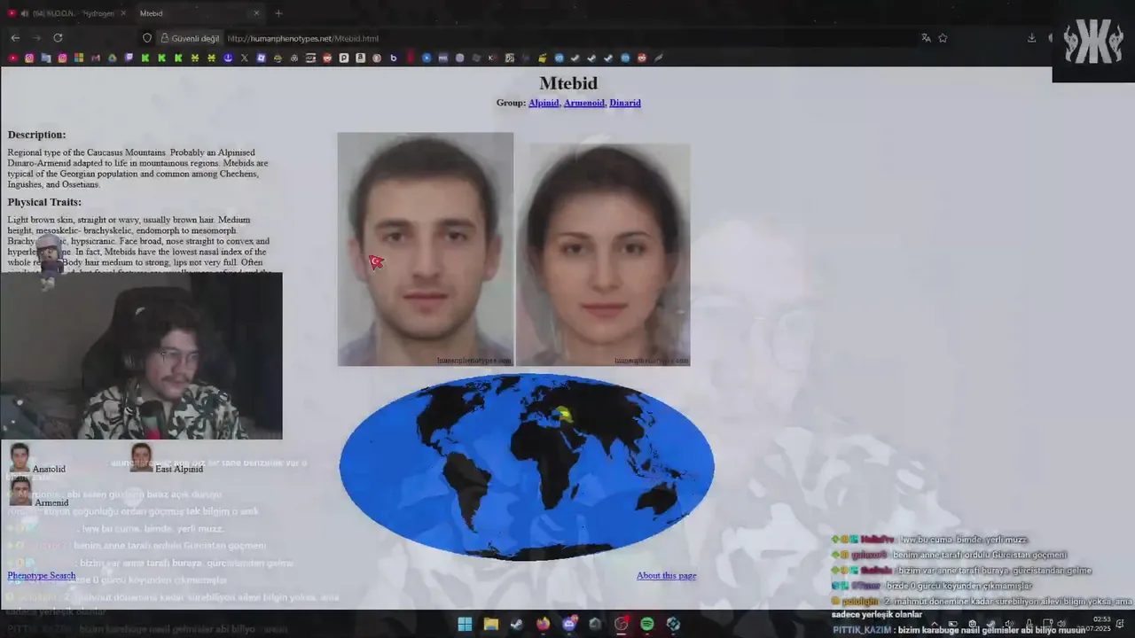Viewport: 1135px width, 638px height.
Task: Click the 'Güvenli değil' security indicator
Action: point(189,38)
